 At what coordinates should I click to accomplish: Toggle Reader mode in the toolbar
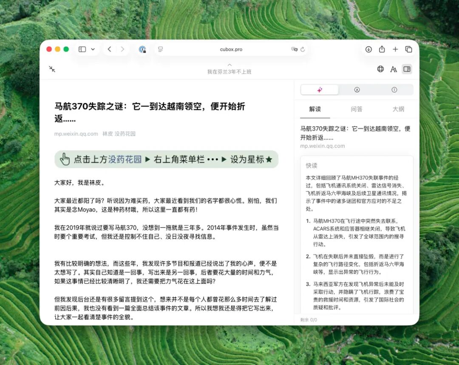(x=160, y=49)
